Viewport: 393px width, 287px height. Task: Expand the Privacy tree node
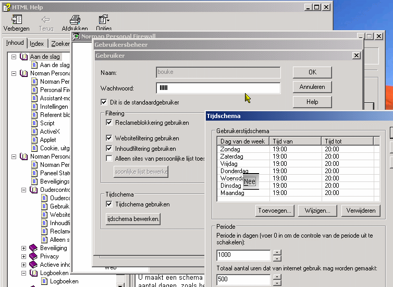click(23, 256)
